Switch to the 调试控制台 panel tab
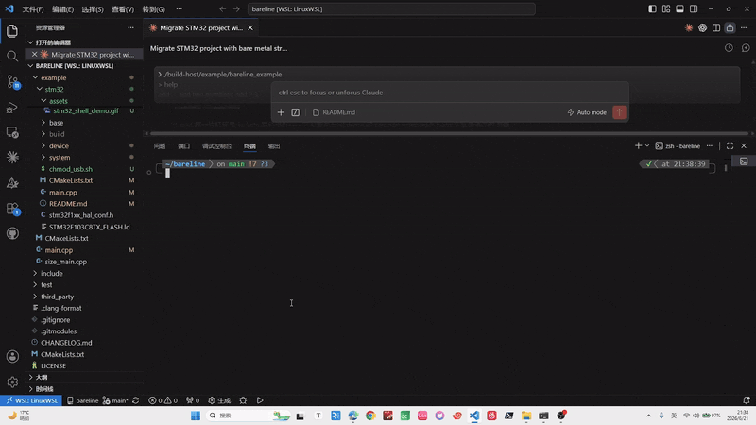Viewport: 756px width, 425px height. click(x=216, y=146)
